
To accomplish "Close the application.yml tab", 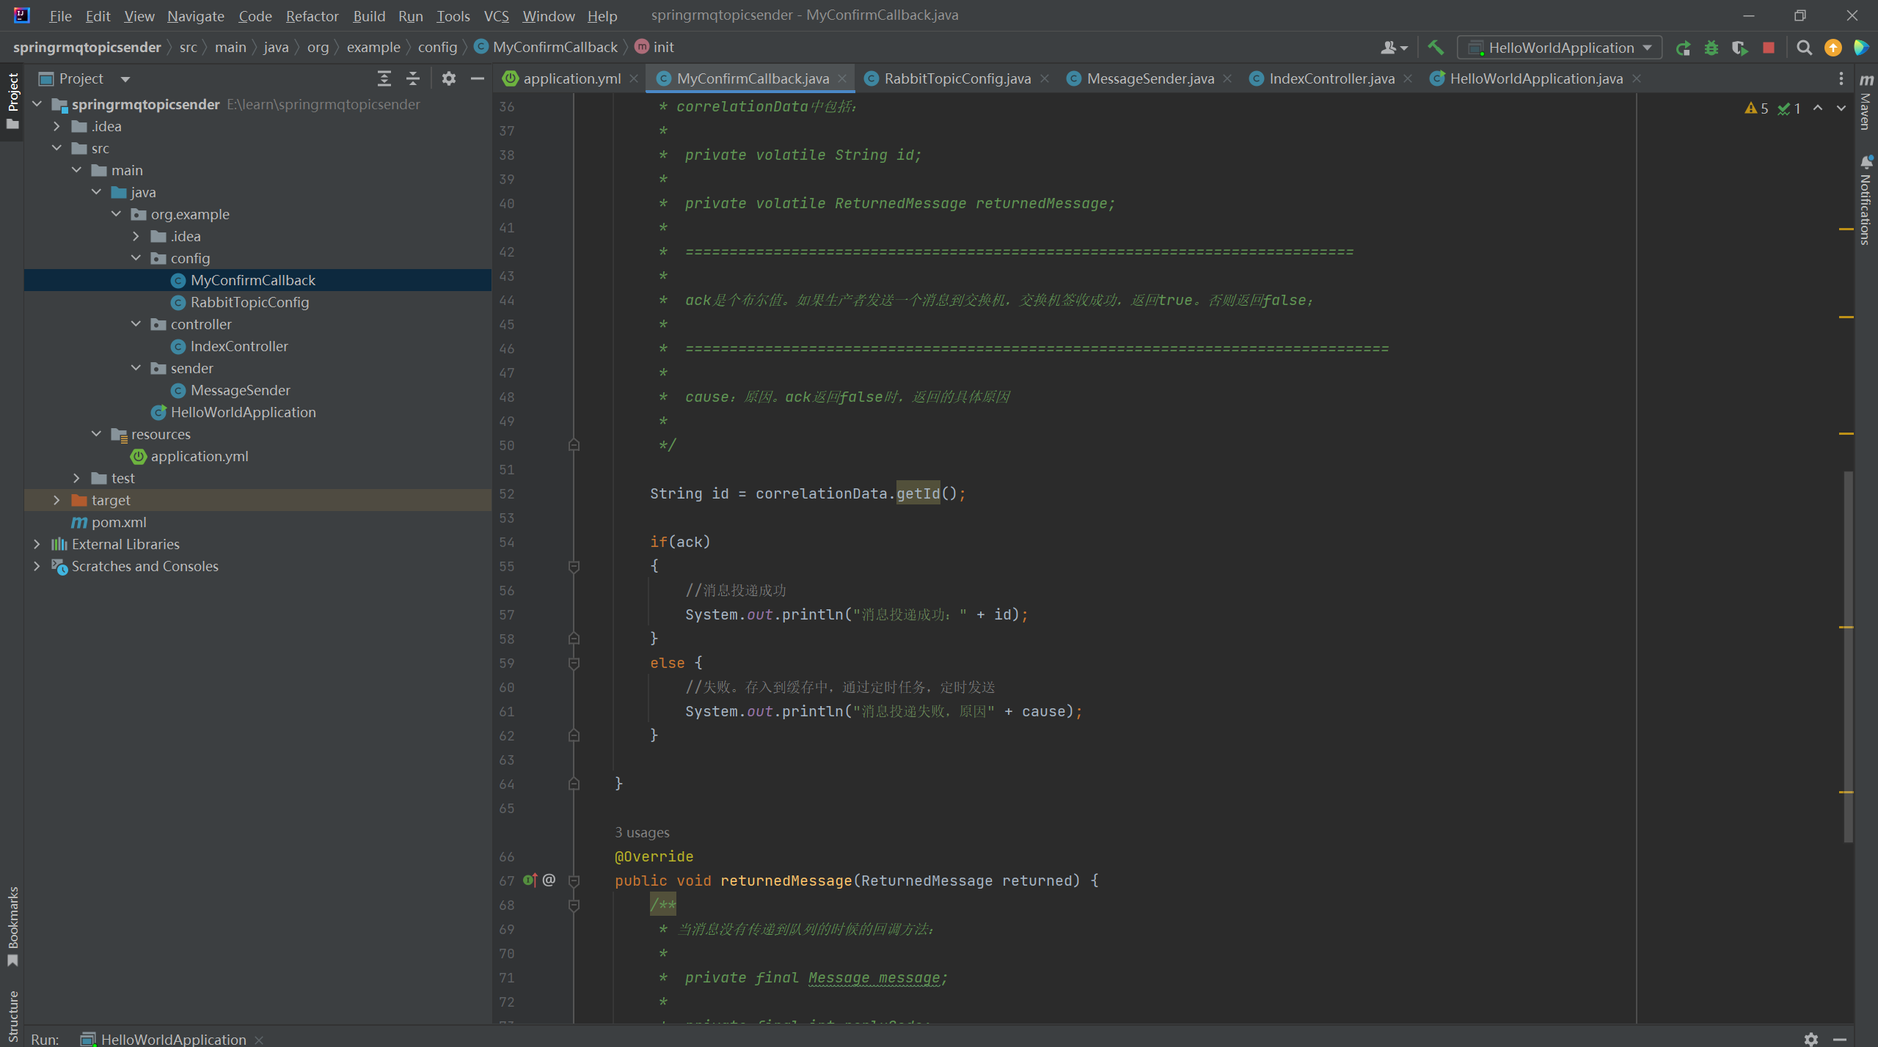I will (634, 78).
